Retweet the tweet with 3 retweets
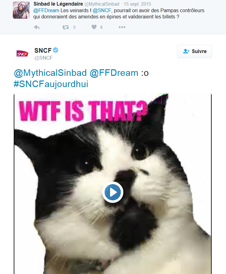Screen dimensions: 226x274 [x=66, y=27]
